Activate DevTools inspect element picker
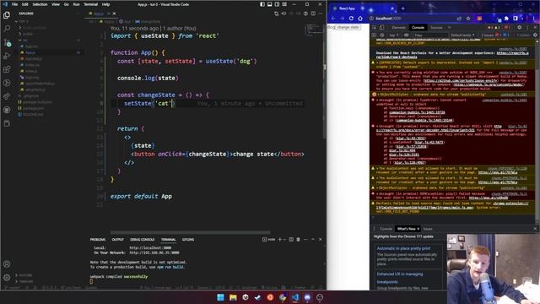Viewport: 540px width, 304px height. 375,27
